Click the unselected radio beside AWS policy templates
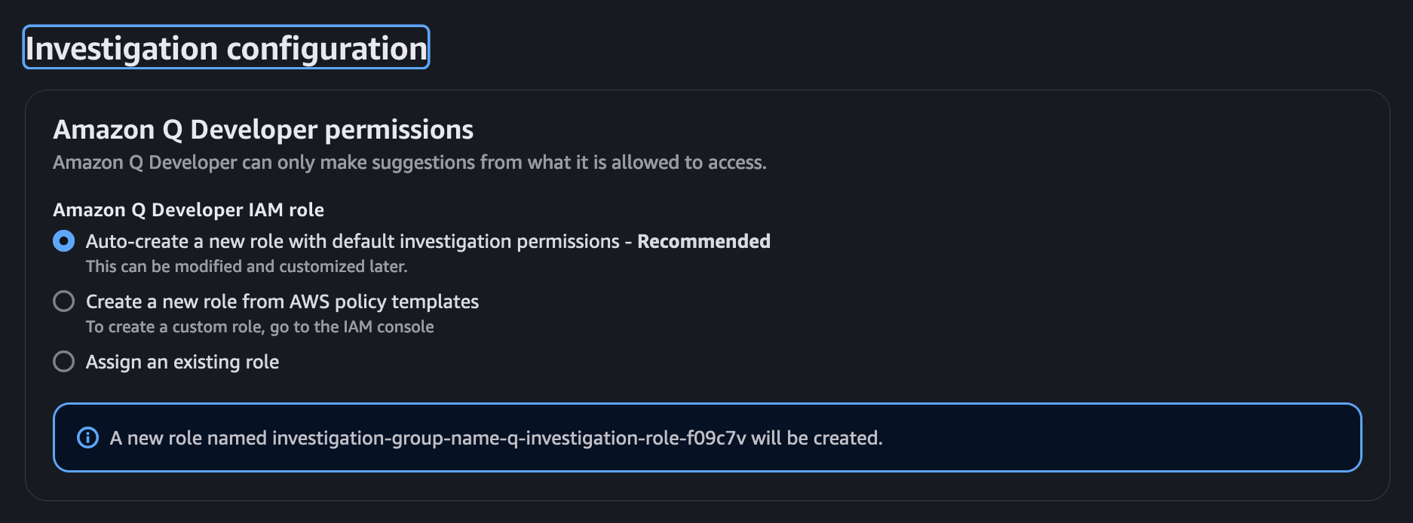 pos(63,301)
